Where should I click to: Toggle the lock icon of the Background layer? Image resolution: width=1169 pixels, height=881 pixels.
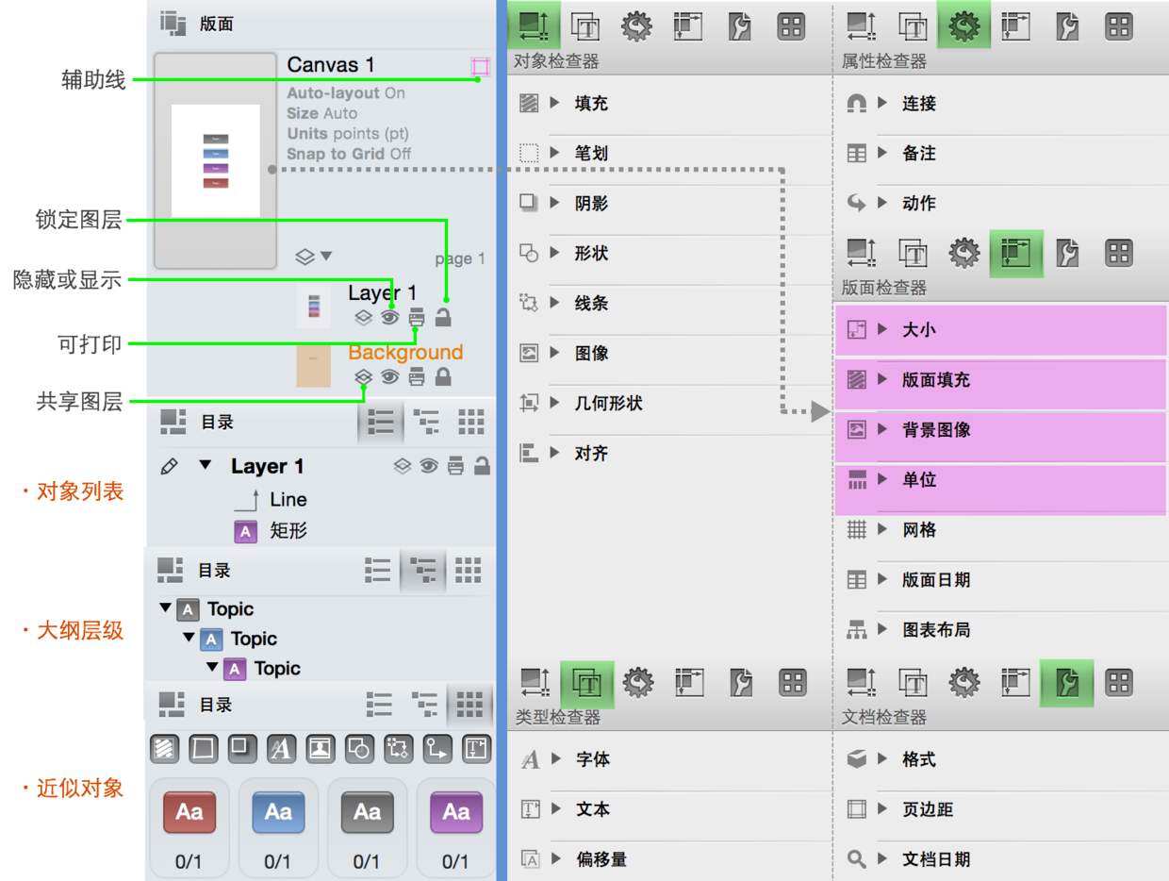click(x=443, y=377)
